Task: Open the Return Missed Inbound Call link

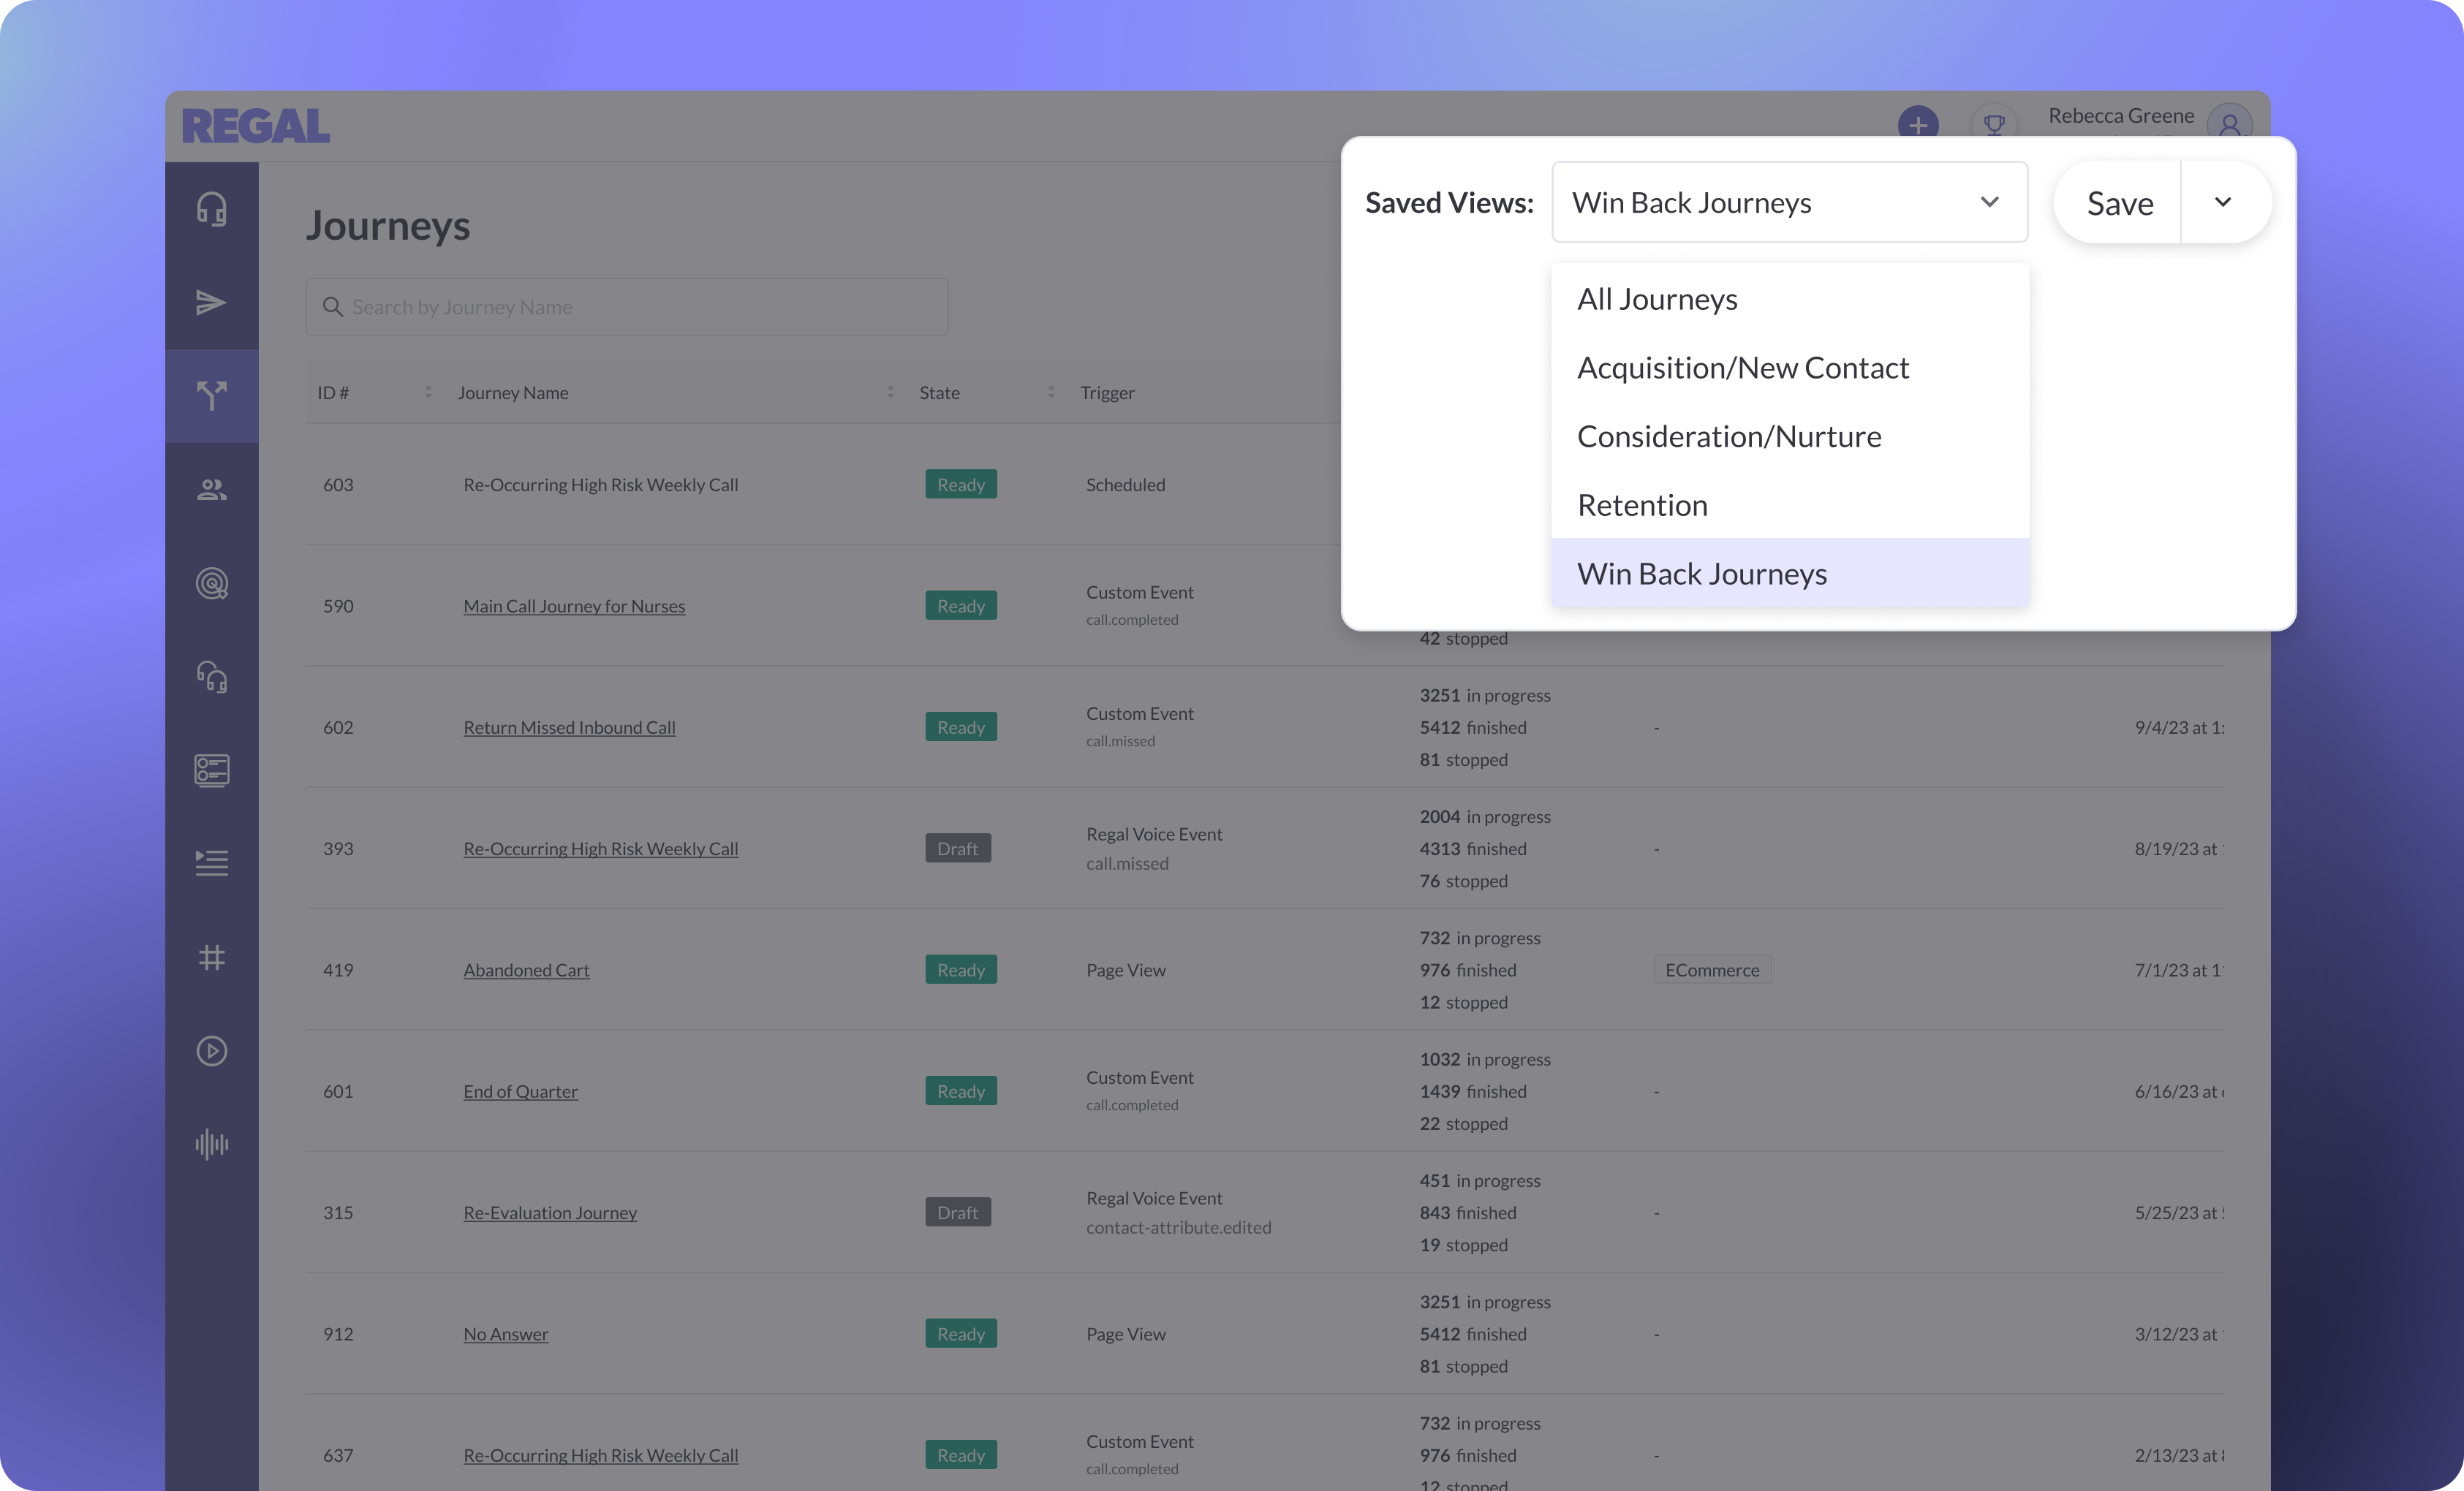Action: (569, 727)
